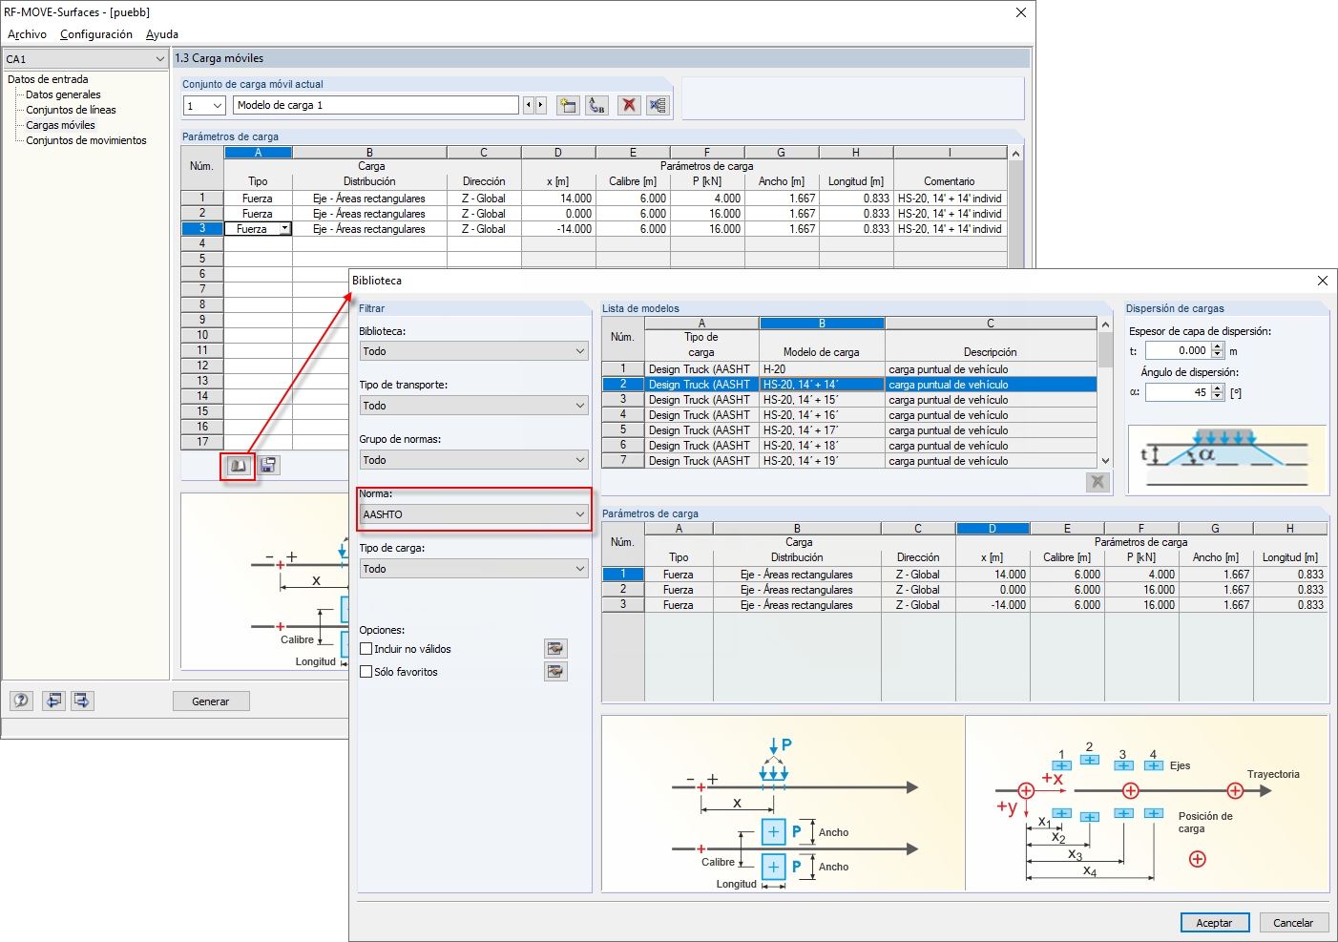Screen dimensions: 1338x942
Task: Go to the previous input window
Action: pos(53,701)
